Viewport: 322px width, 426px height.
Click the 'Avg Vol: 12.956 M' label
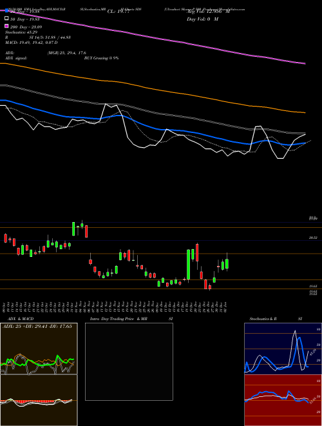(x=208, y=12)
